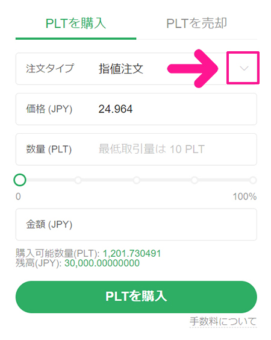271x340 pixels.
Task: Set slider to the 25% marker
Action: 78,180
